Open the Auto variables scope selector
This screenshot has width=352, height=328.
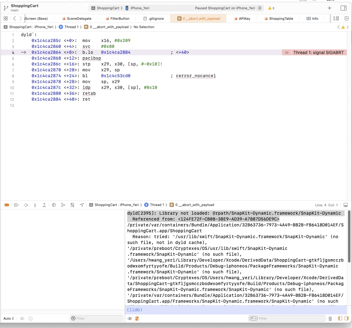9,318
